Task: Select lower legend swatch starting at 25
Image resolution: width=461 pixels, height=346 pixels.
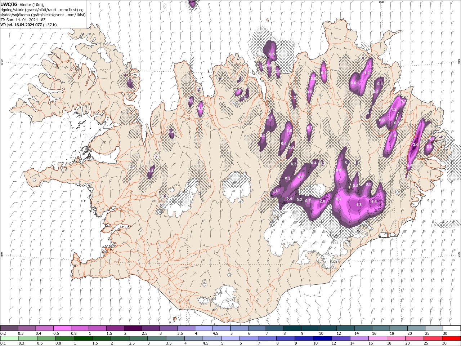Action: point(433,338)
